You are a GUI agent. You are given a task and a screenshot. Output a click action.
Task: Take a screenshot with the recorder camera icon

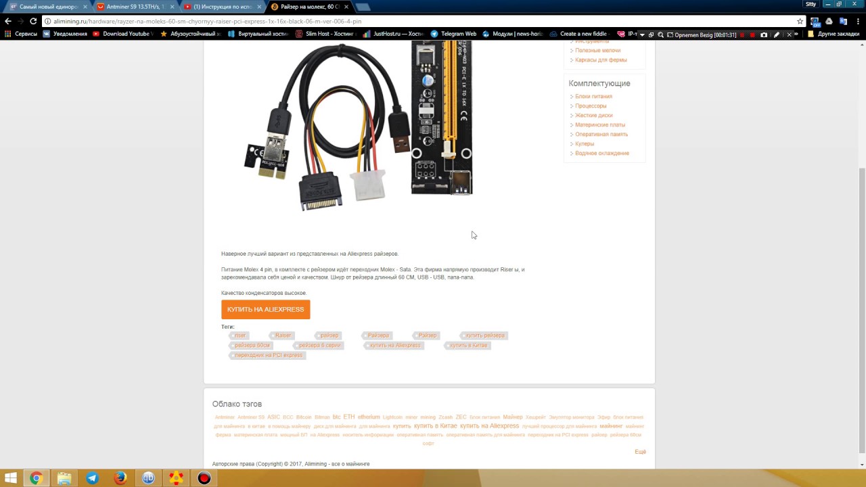[x=764, y=34]
